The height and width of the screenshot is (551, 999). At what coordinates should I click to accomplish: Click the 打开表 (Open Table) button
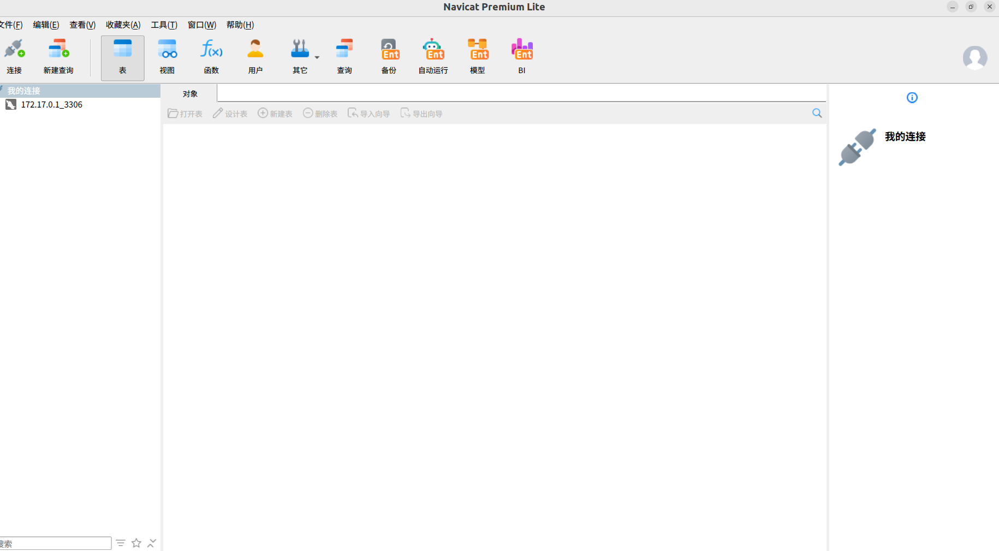[x=185, y=114]
